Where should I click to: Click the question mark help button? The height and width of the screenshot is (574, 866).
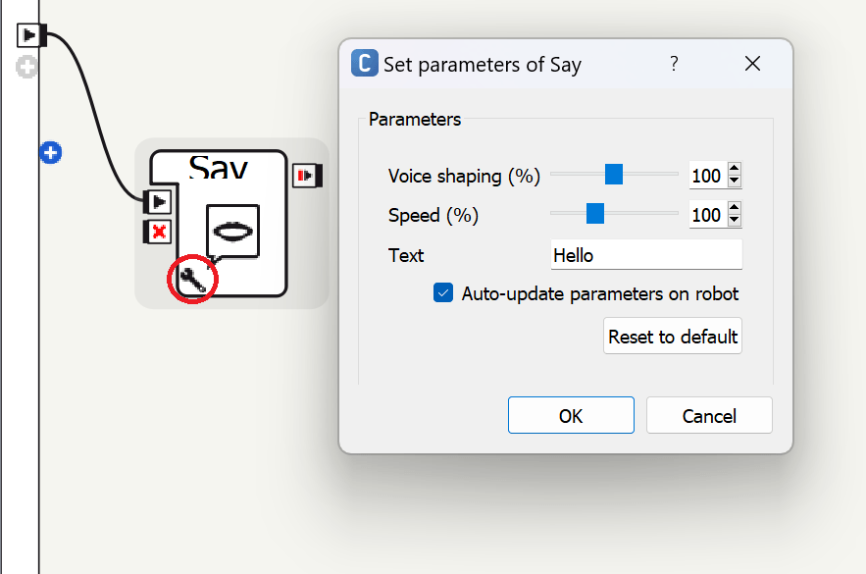point(674,64)
